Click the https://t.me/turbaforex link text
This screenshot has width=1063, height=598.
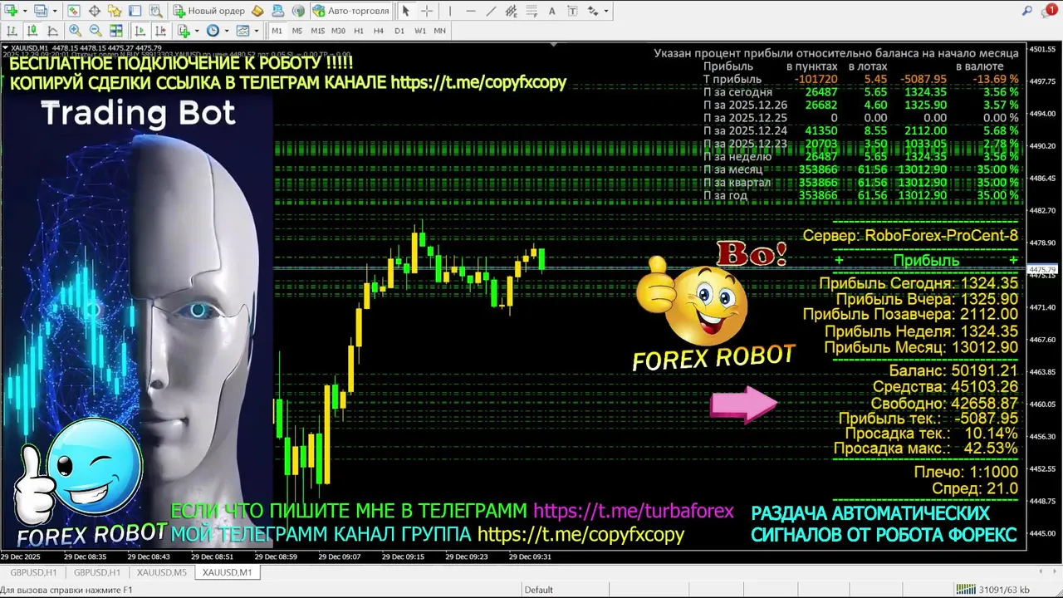tap(634, 511)
